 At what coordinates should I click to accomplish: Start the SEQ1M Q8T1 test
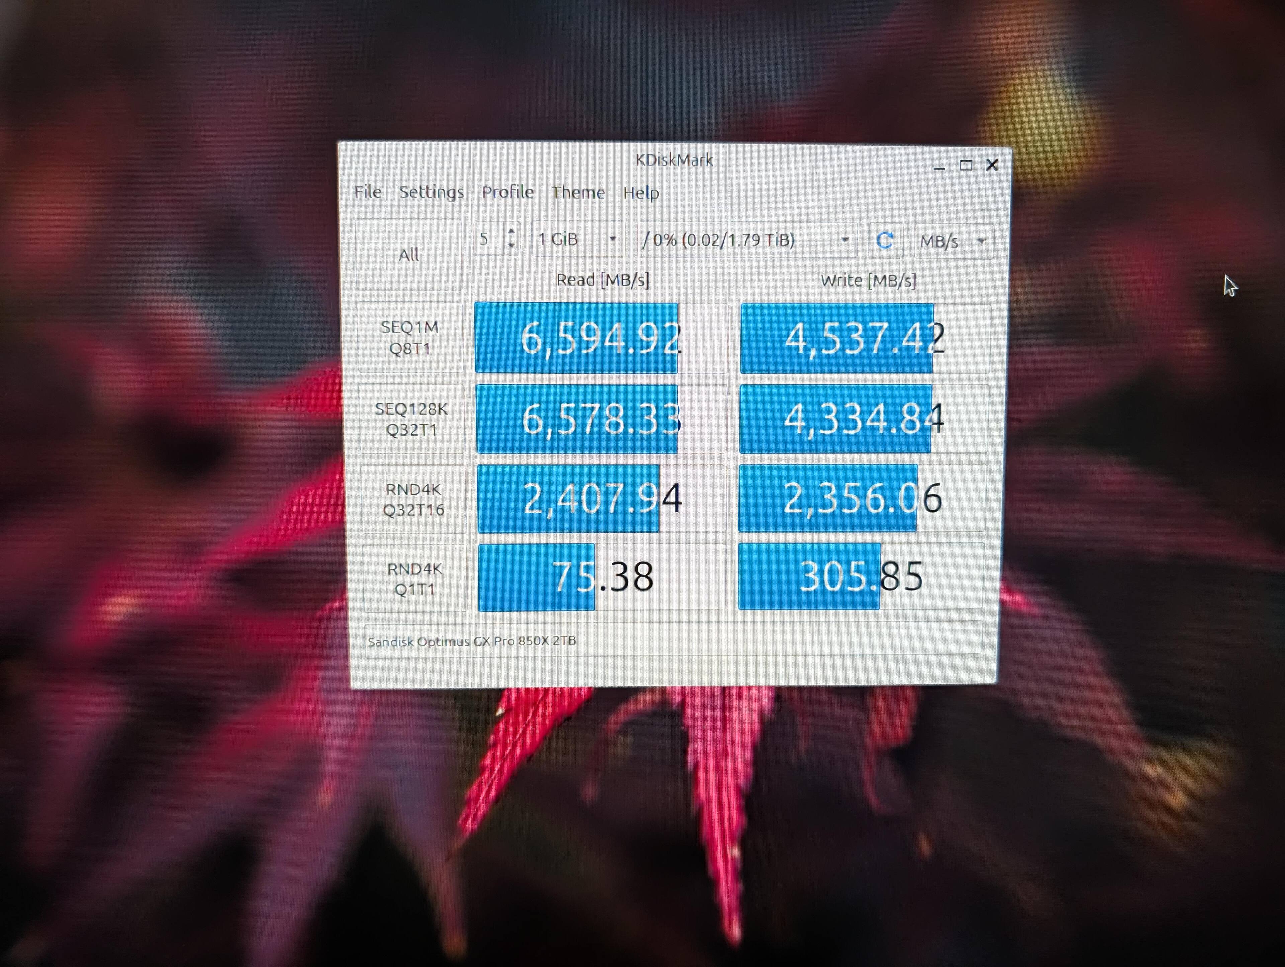point(410,337)
